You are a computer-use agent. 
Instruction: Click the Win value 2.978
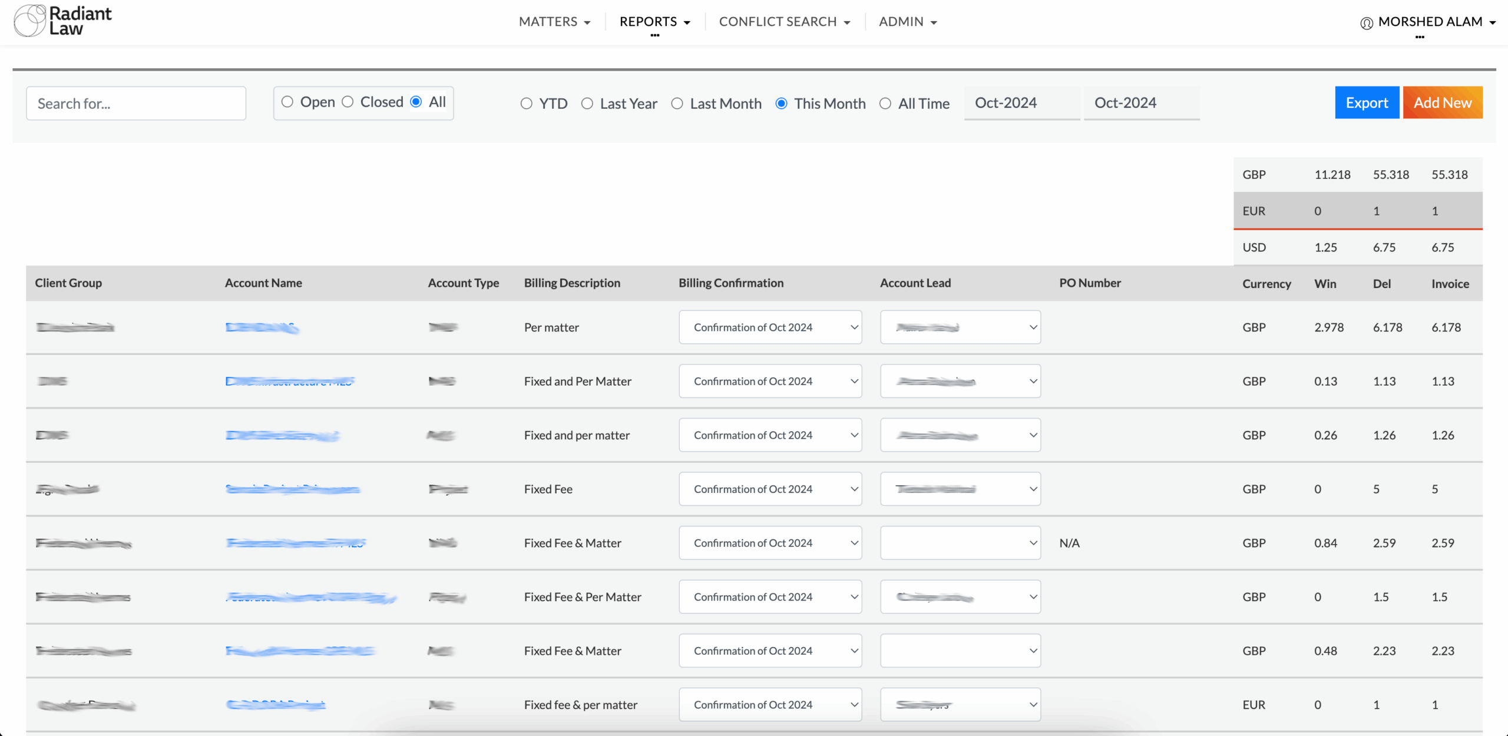click(1329, 327)
